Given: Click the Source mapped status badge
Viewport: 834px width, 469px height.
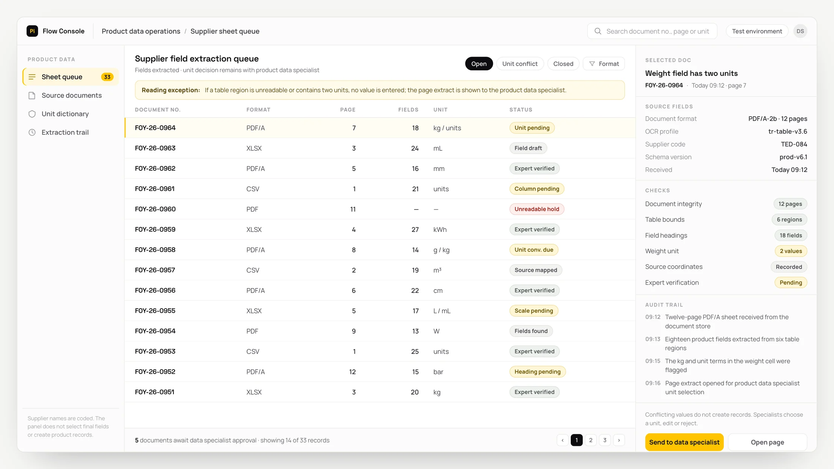Looking at the screenshot, I should coord(536,270).
